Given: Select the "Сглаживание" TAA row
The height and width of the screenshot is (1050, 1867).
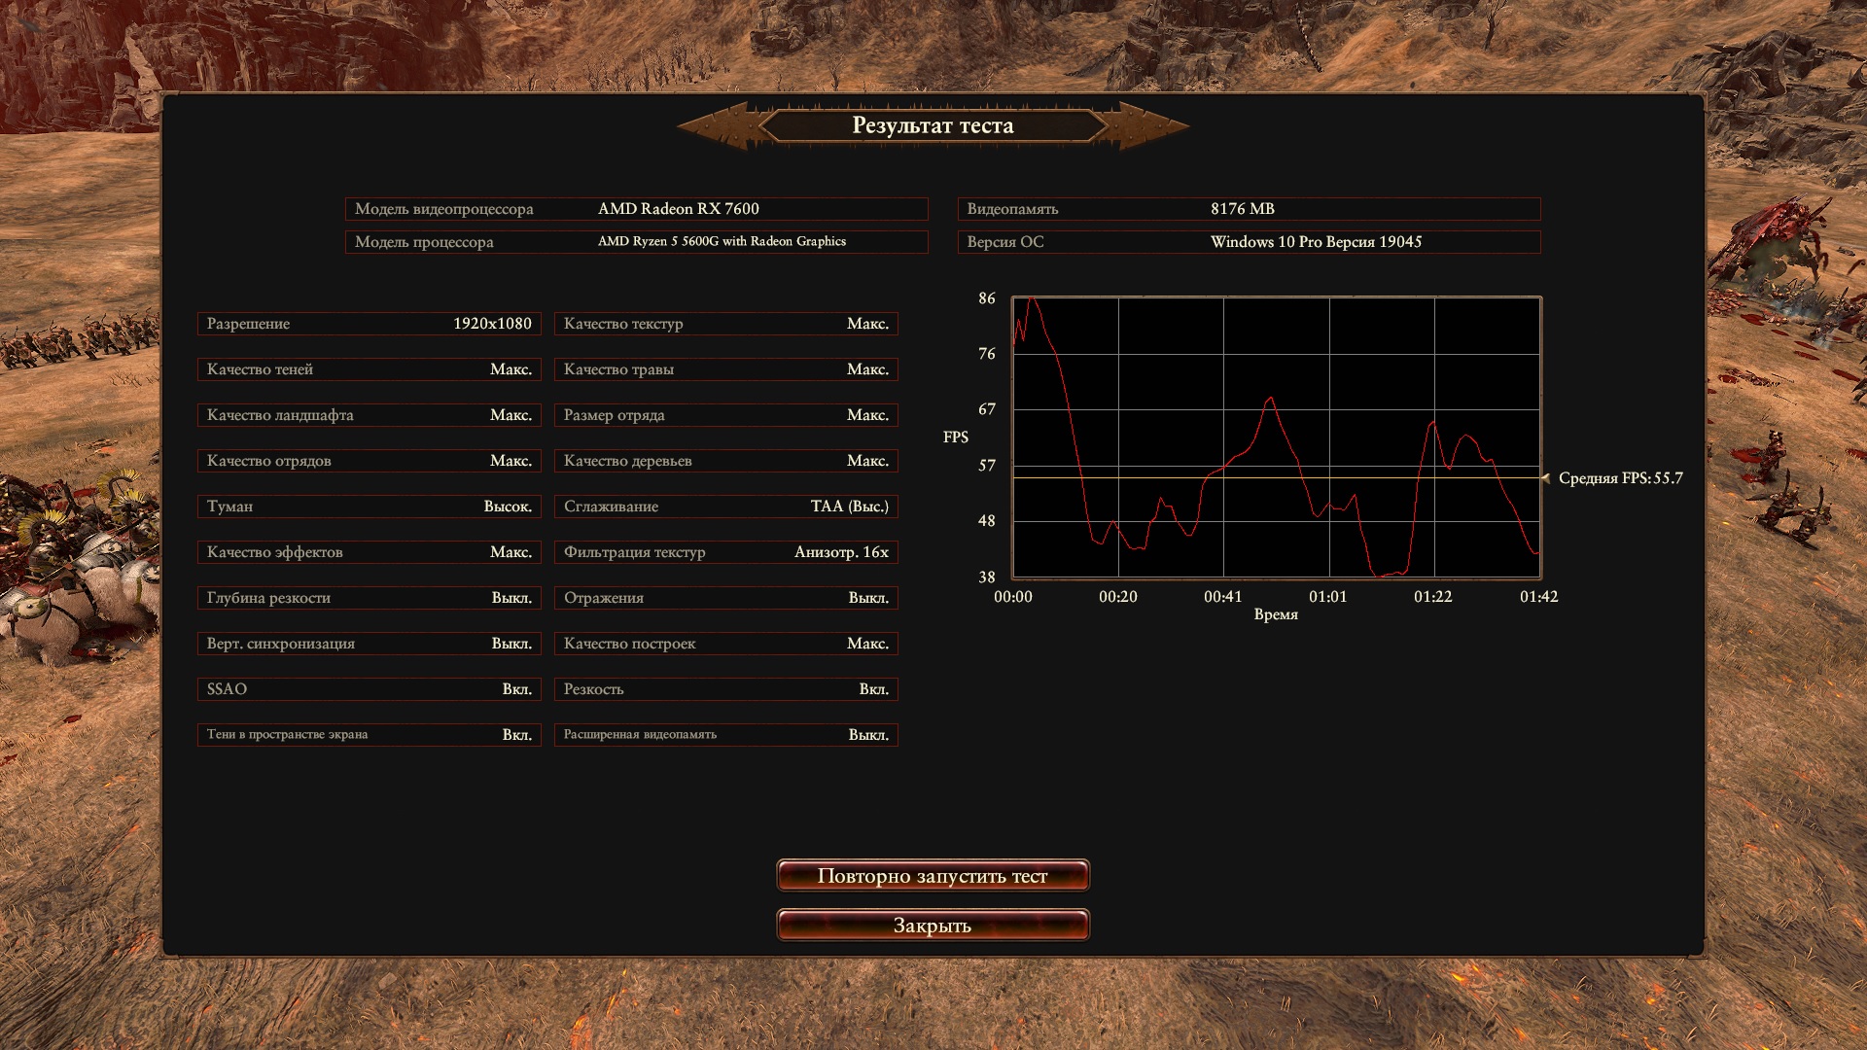Looking at the screenshot, I should point(725,507).
